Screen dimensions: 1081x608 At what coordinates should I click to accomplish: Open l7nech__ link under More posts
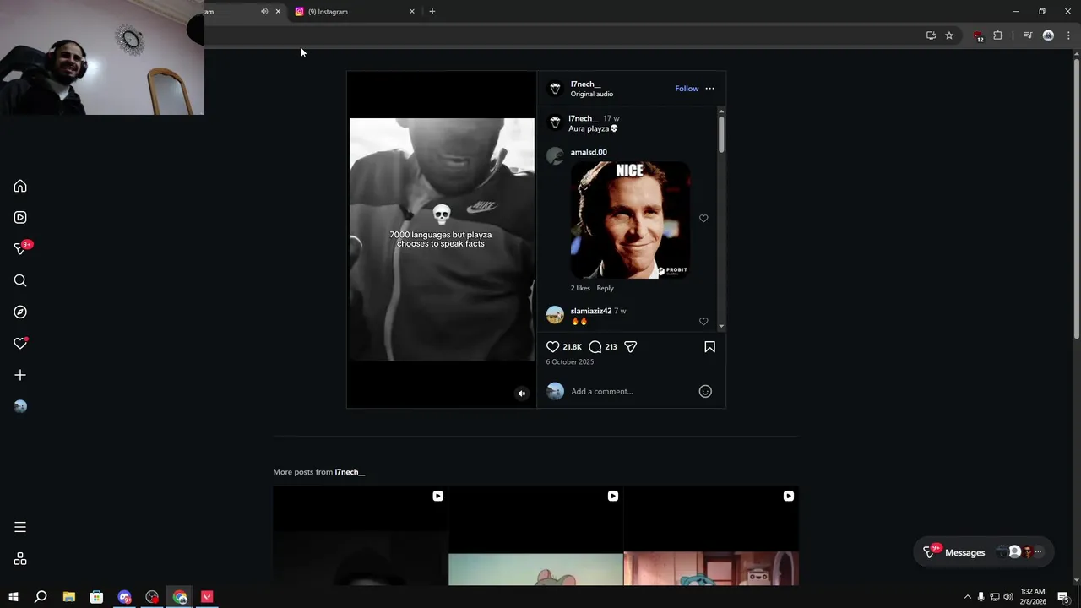(x=350, y=472)
